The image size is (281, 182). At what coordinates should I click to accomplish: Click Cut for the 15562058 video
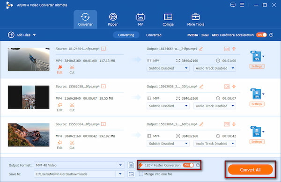click(x=72, y=107)
